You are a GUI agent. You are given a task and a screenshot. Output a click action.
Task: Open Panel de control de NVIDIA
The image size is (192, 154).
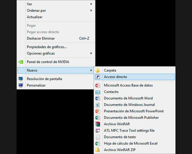pyautogui.click(x=56, y=62)
